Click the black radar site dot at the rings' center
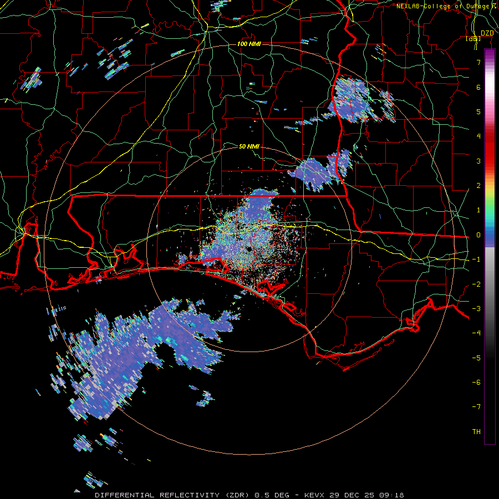Viewport: 499px width, 499px height. [249, 249]
